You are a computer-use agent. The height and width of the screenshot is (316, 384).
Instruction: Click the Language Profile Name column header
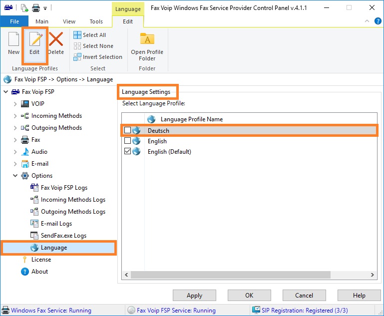point(192,119)
